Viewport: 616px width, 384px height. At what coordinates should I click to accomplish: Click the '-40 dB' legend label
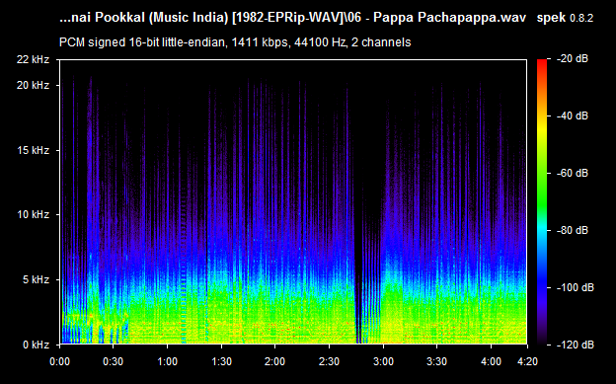point(573,115)
